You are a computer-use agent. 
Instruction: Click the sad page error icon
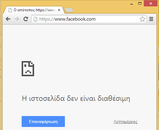coord(28,69)
